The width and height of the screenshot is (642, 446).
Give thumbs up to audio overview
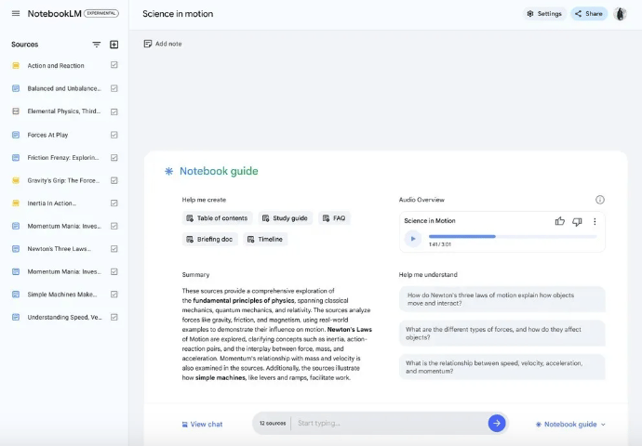click(x=560, y=221)
